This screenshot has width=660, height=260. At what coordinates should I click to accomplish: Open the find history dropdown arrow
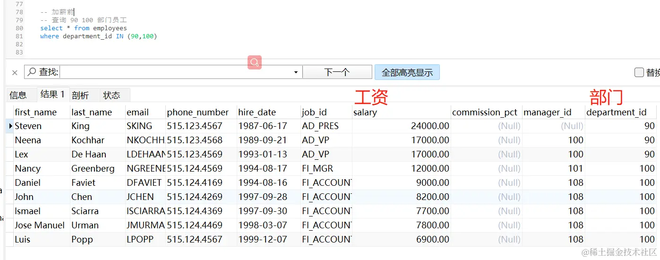296,72
